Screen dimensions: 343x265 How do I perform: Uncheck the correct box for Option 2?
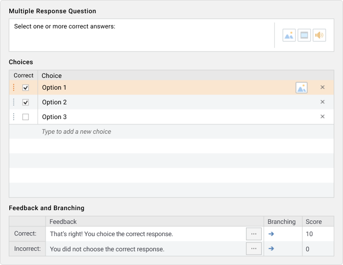click(x=25, y=102)
